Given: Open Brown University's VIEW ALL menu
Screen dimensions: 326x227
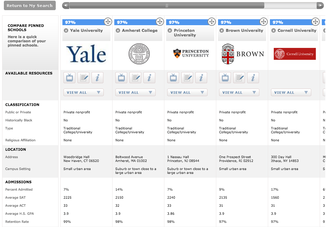Looking at the screenshot, I should coord(239,92).
